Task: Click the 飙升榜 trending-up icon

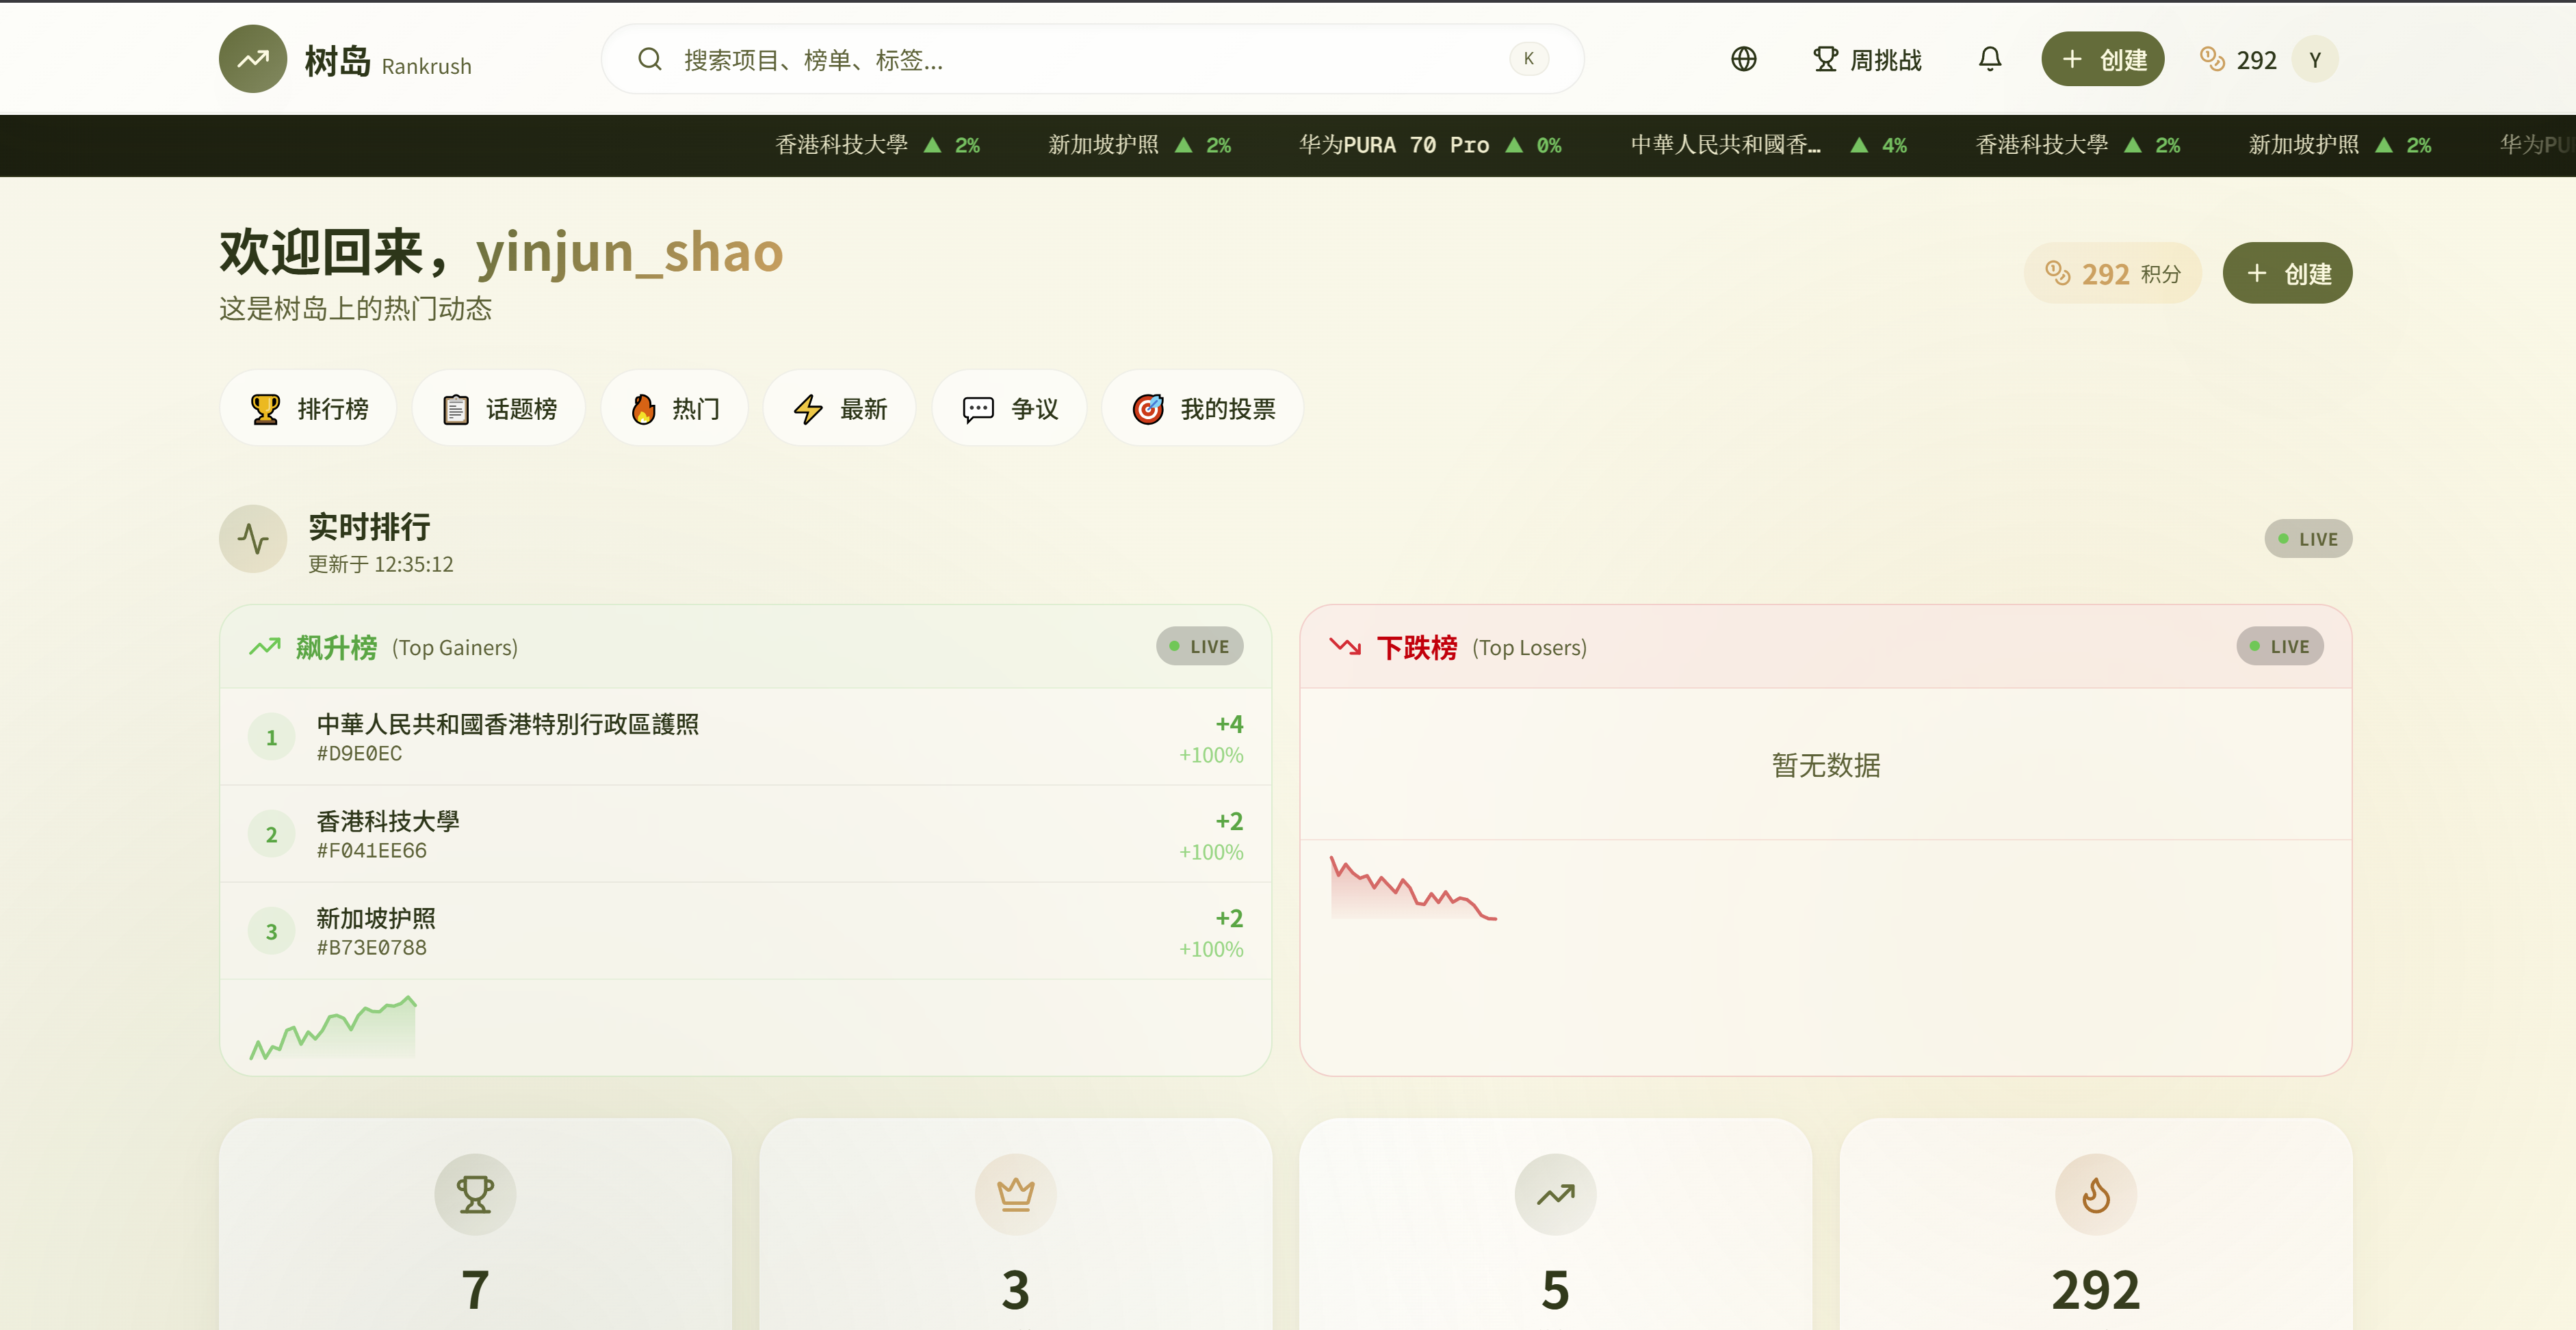Action: [x=265, y=646]
